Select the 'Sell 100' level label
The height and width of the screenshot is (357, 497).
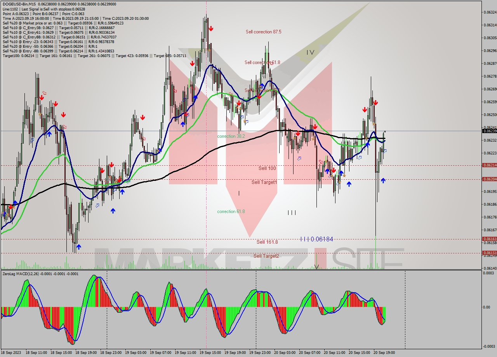[x=267, y=168]
